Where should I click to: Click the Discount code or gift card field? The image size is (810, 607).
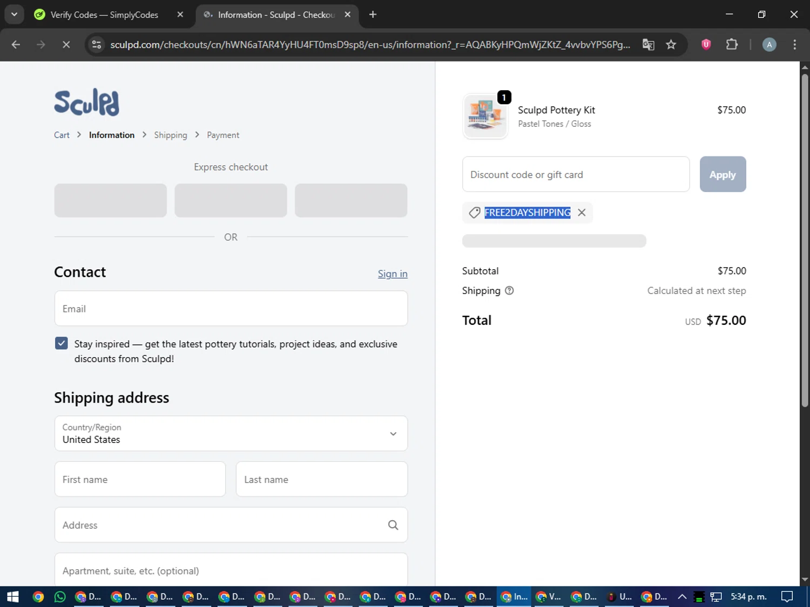click(576, 174)
